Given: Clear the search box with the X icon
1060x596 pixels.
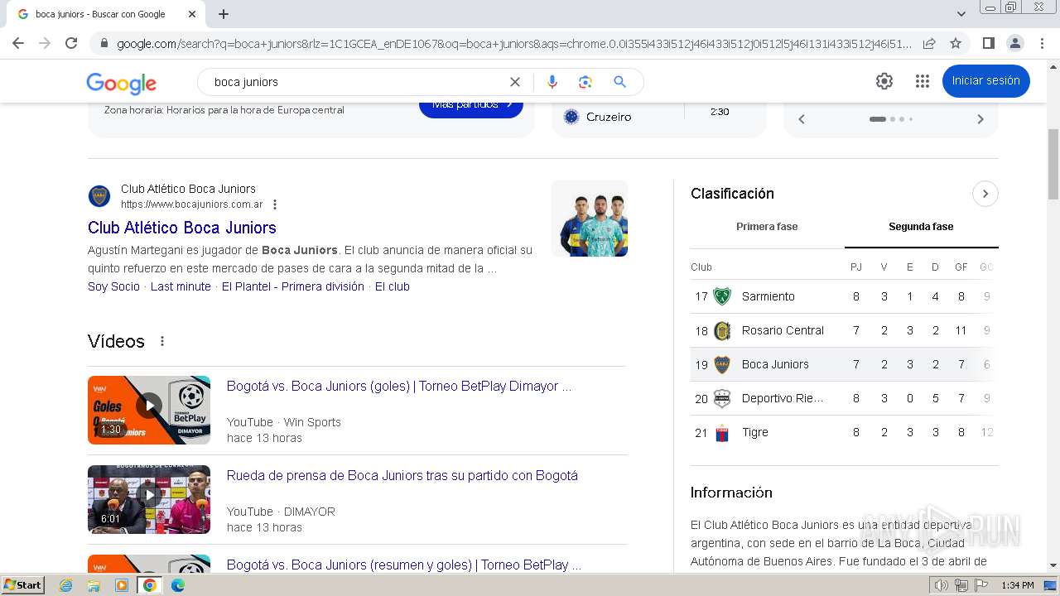Looking at the screenshot, I should 515,82.
